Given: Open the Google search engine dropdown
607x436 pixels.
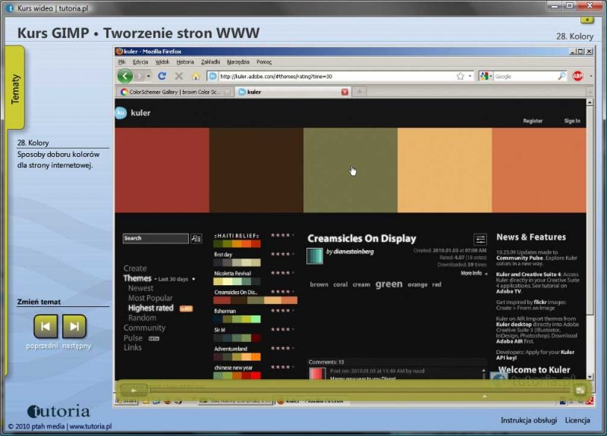Looking at the screenshot, I should 486,76.
